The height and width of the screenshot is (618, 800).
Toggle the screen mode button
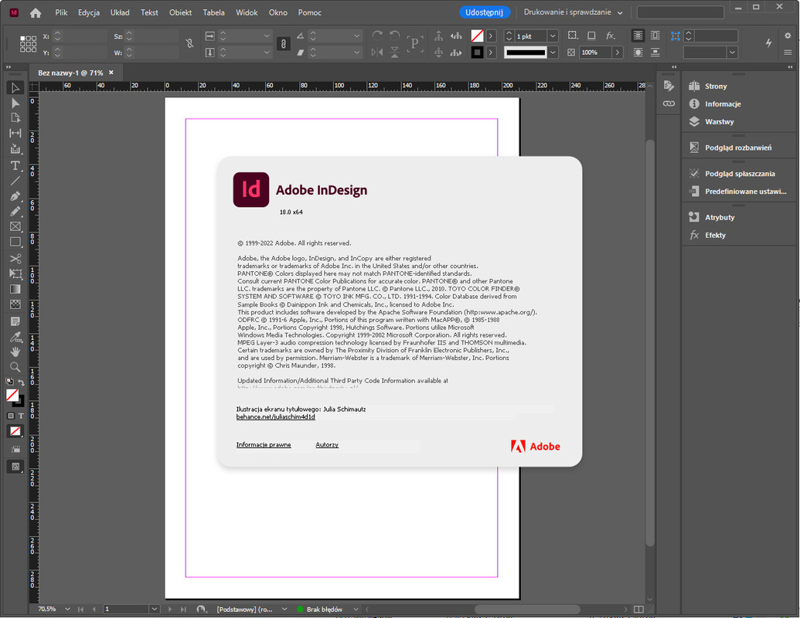[x=15, y=467]
